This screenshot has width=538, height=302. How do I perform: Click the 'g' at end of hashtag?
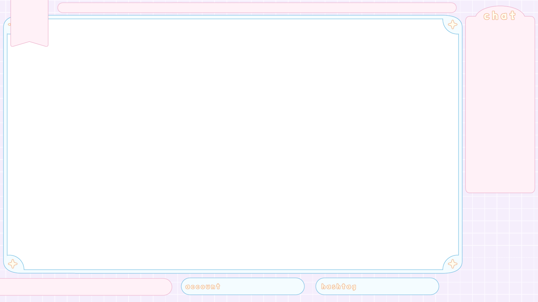coord(354,287)
